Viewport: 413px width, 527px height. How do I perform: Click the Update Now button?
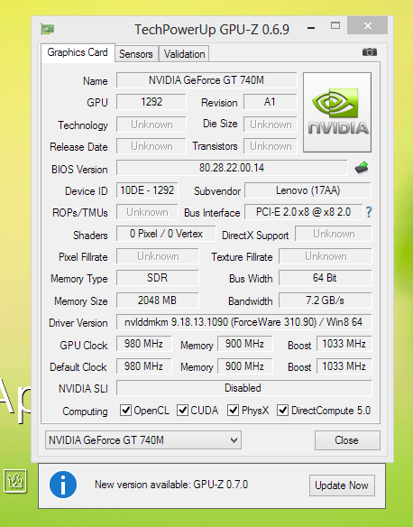click(342, 485)
